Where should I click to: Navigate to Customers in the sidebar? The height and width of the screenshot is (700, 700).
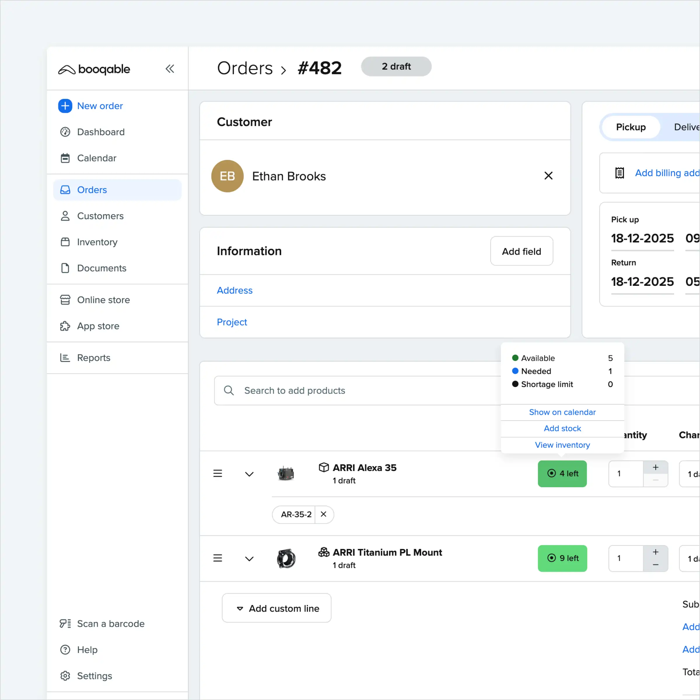[x=100, y=216]
